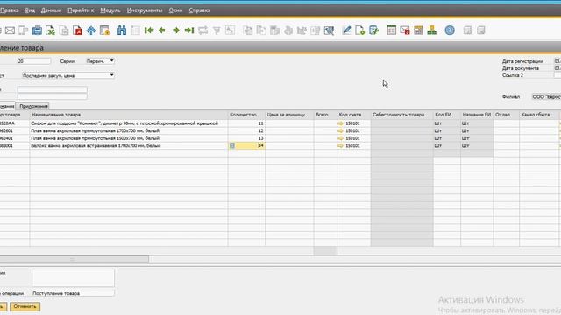Open the Вид menu
The image size is (561, 315).
tap(30, 10)
